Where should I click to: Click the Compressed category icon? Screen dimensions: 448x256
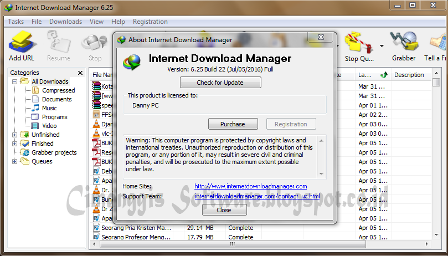[35, 90]
